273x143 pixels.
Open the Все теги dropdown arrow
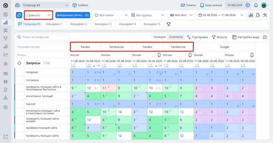point(191,15)
